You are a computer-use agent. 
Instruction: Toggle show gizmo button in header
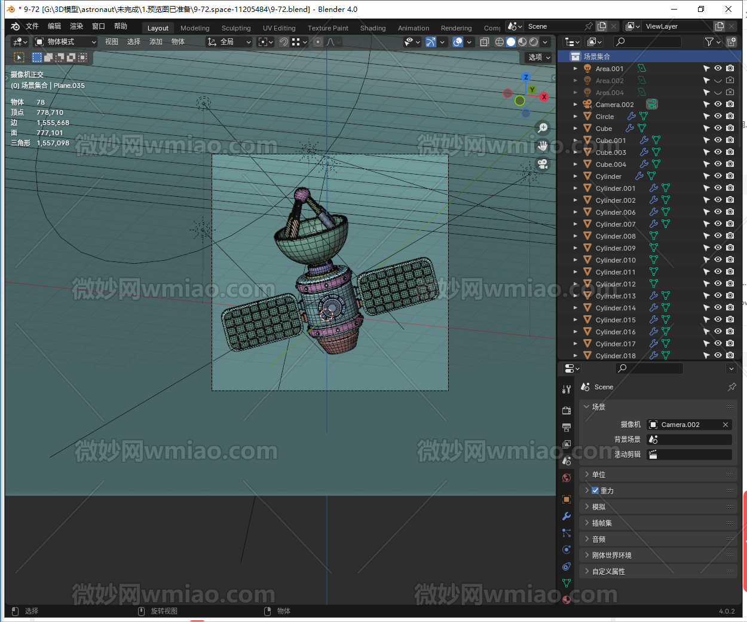[431, 42]
